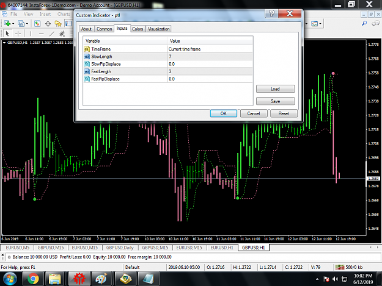Select the Crosshair tool
This screenshot has height=286, width=382.
click(x=18, y=34)
